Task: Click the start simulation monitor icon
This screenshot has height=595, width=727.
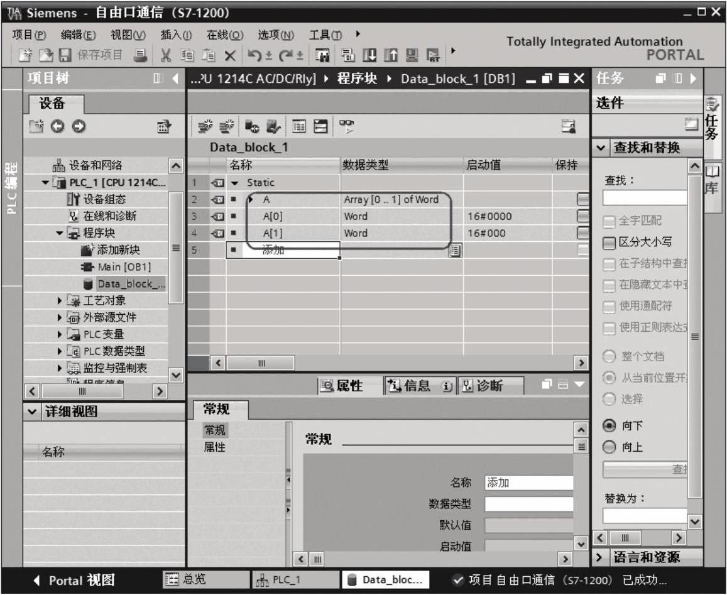Action: pos(412,56)
